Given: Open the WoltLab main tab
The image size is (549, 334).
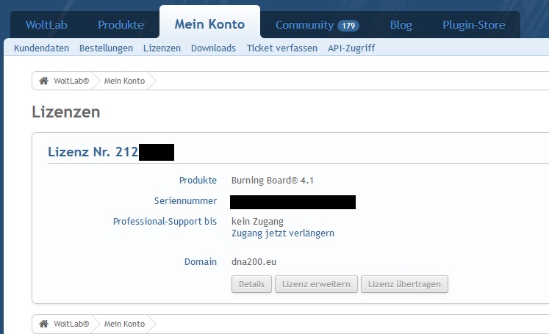Looking at the screenshot, I should point(47,25).
